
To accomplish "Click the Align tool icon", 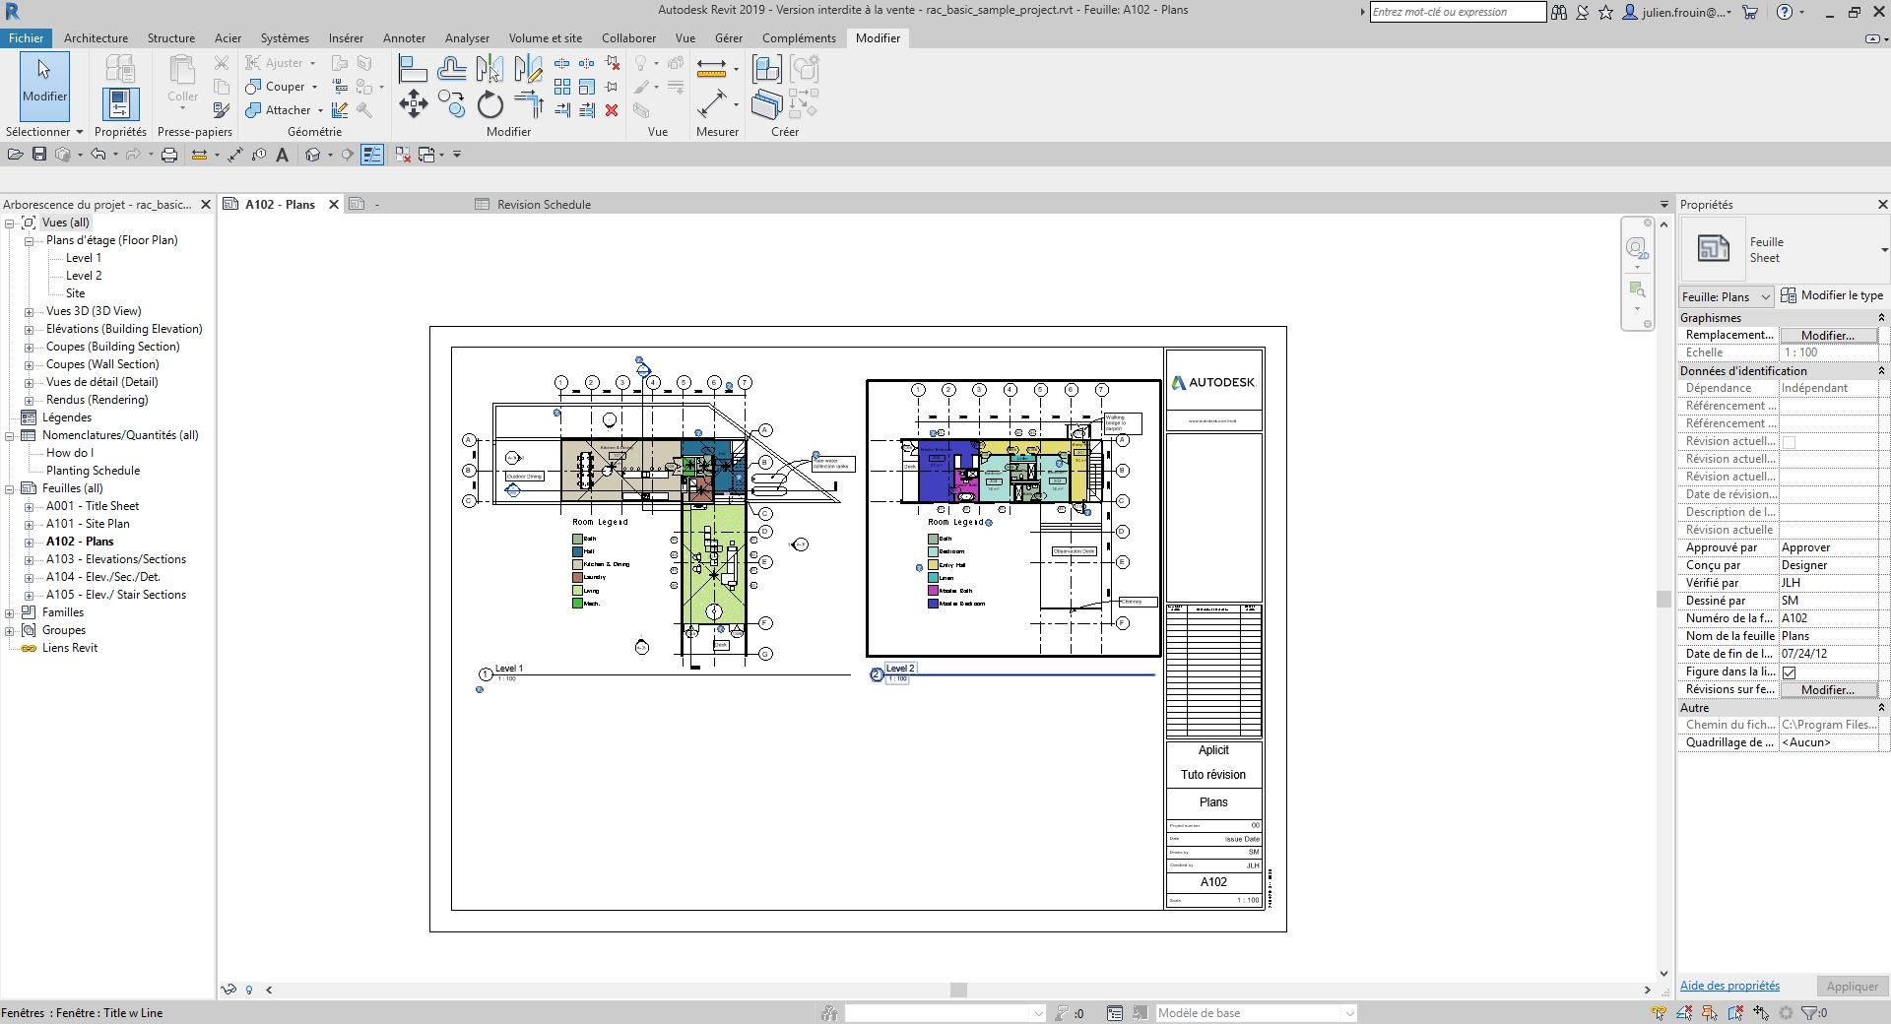I will click(x=412, y=69).
